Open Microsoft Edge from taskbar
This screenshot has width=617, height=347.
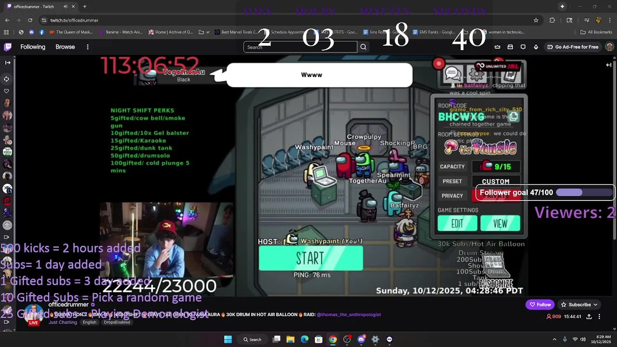point(305,339)
